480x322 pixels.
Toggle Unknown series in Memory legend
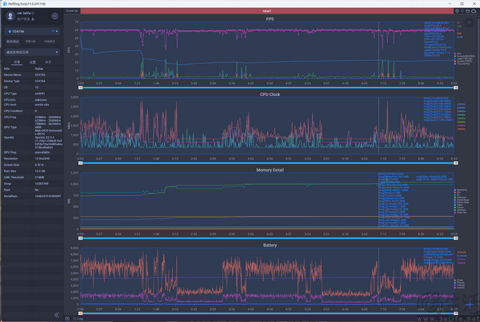tap(460, 197)
